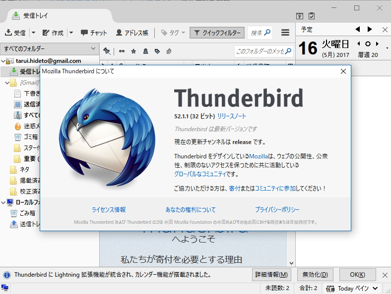
Task: Dismiss the Lightning notification bar
Action: [x=385, y=275]
